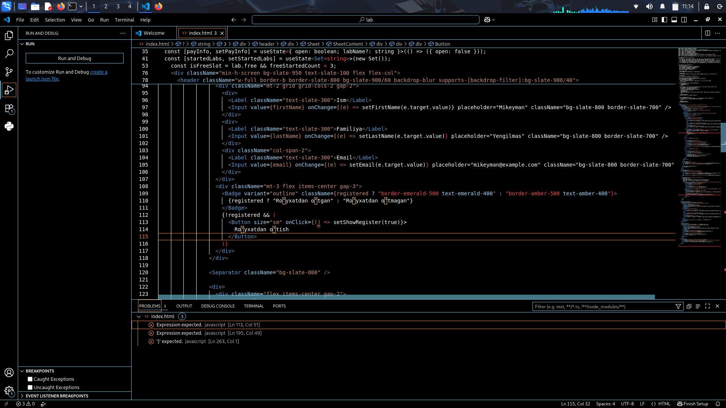Image resolution: width=726 pixels, height=408 pixels.
Task: Toggle problems view as table/tree
Action: pos(698,306)
